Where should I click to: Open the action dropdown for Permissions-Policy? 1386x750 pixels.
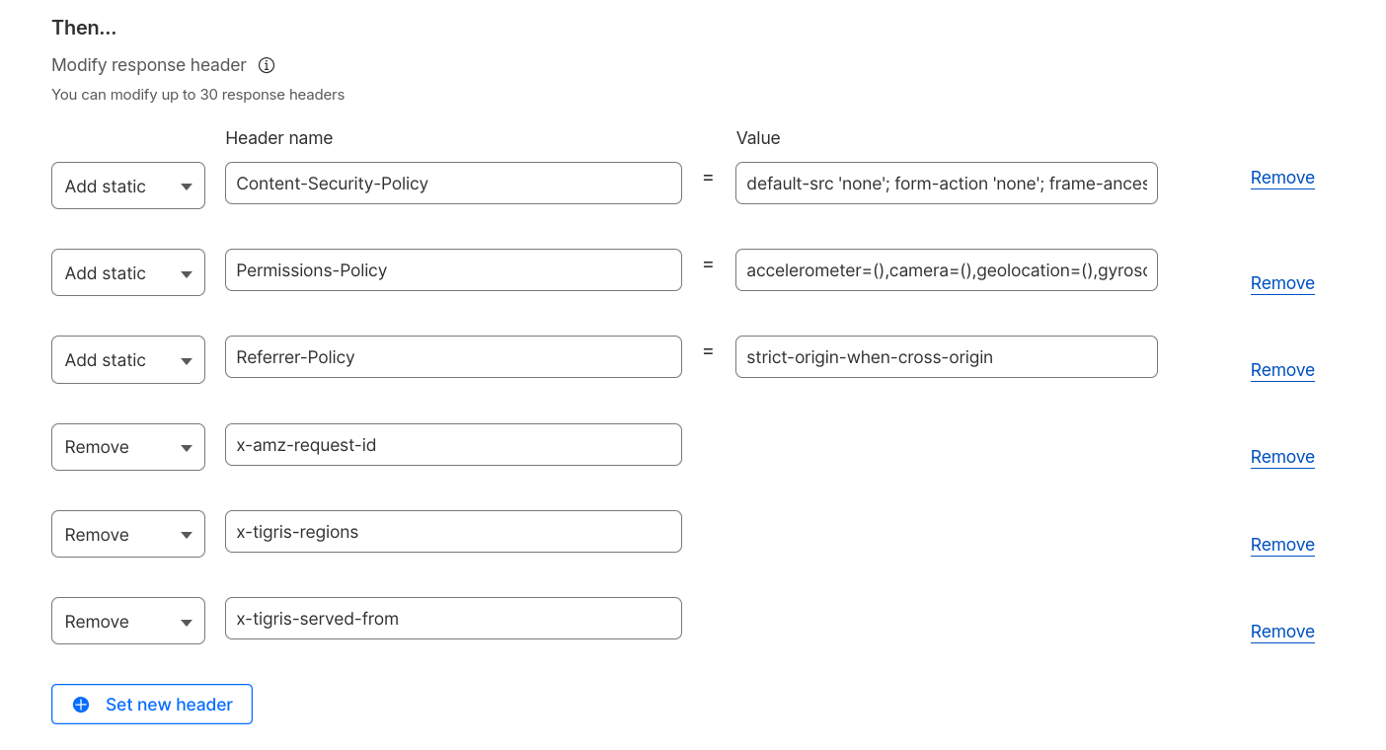pos(128,272)
